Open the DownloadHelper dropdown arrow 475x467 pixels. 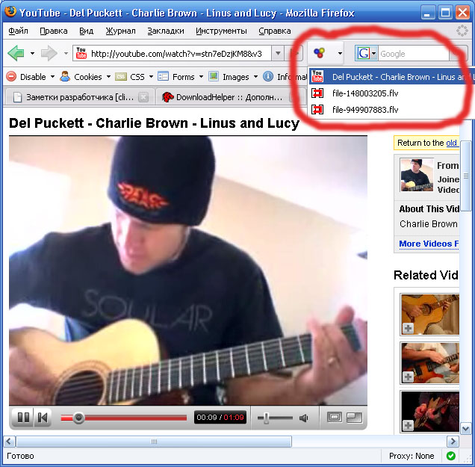pyautogui.click(x=339, y=53)
